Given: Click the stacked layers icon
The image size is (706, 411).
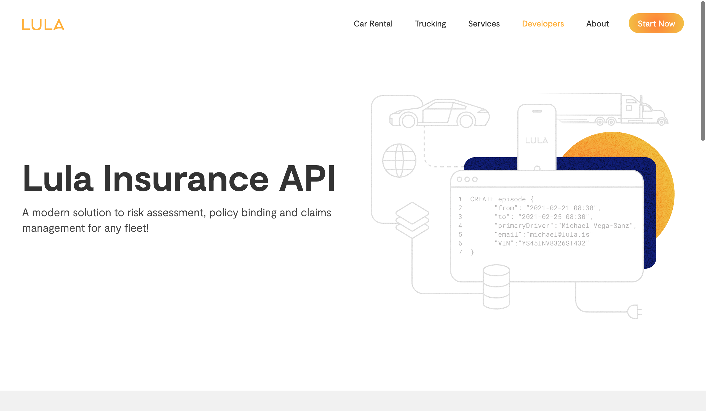Looking at the screenshot, I should click(412, 220).
